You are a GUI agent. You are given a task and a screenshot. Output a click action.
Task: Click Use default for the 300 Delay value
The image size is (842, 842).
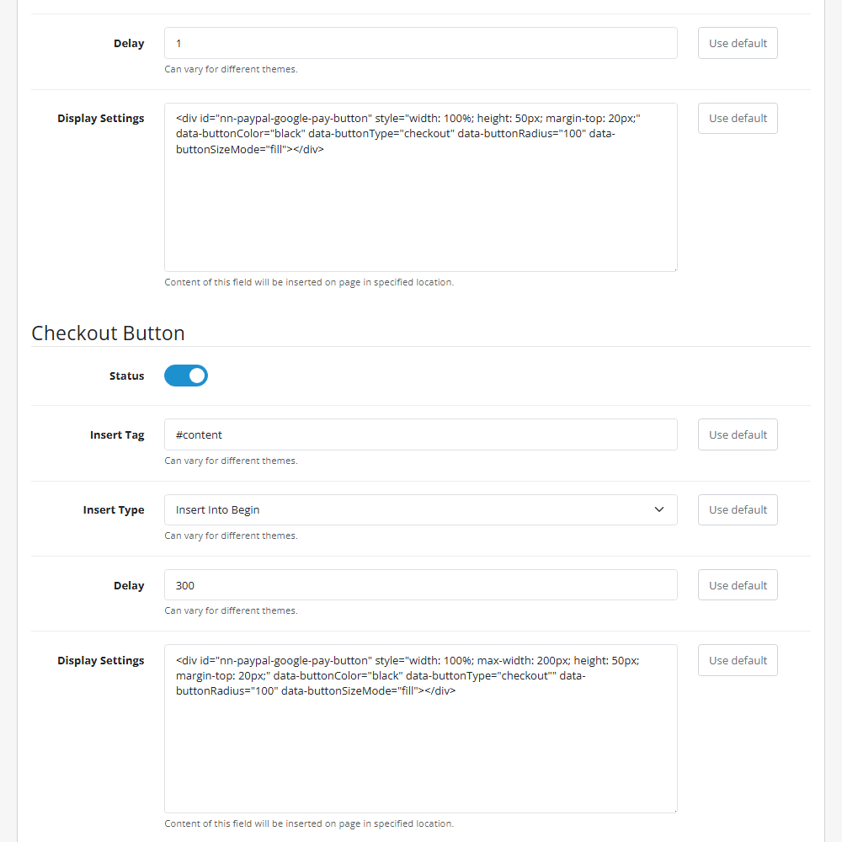[738, 584]
